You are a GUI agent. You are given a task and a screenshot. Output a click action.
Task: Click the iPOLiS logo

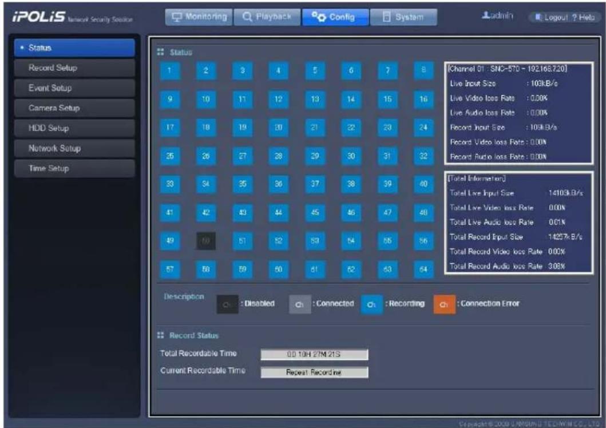[39, 17]
